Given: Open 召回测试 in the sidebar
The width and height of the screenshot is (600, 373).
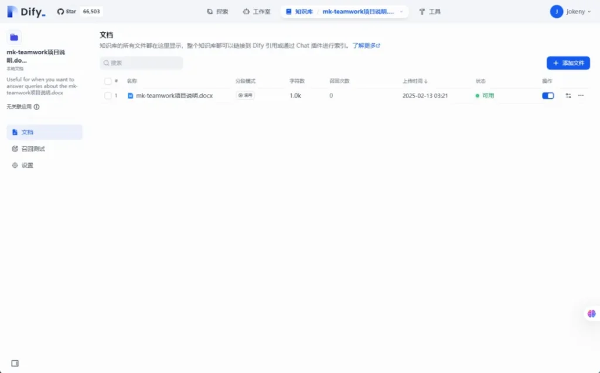Looking at the screenshot, I should 33,148.
